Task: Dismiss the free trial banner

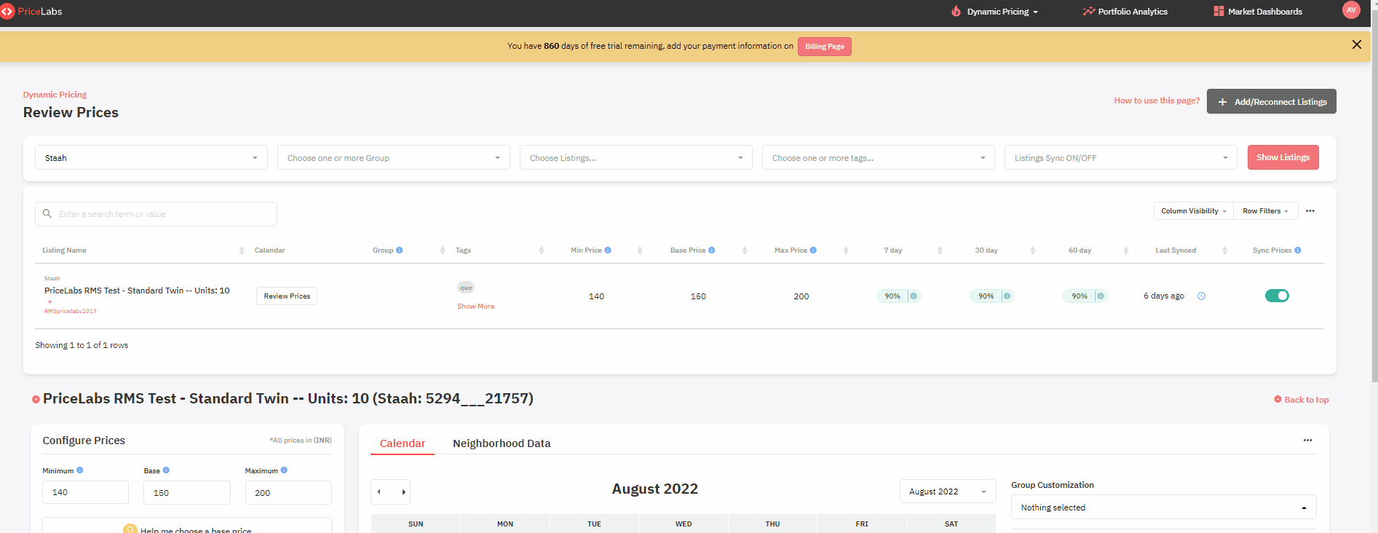Action: tap(1357, 44)
